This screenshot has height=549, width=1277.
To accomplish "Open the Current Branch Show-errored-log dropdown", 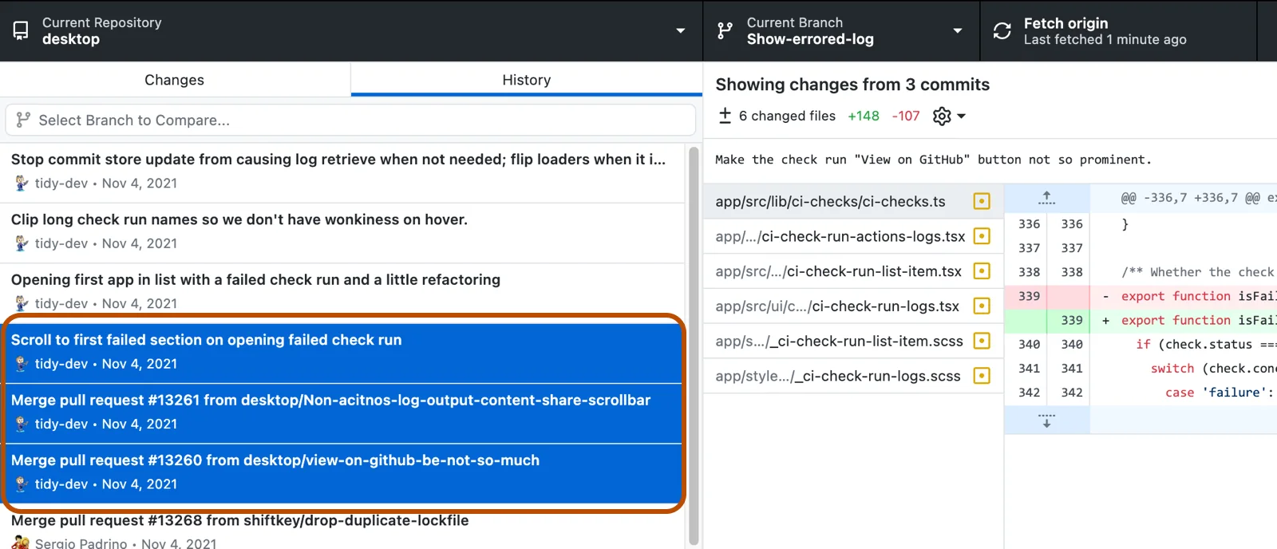I will pos(841,31).
